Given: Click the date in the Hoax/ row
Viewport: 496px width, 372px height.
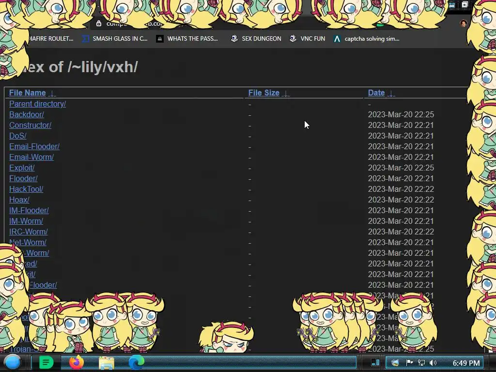Looking at the screenshot, I should click(x=401, y=200).
